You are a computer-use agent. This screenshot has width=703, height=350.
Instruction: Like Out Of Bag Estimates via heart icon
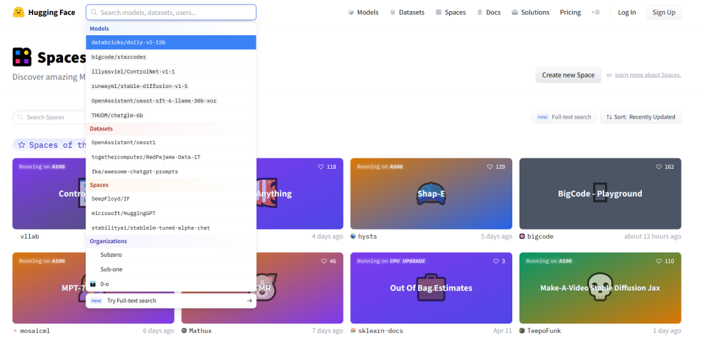point(496,261)
